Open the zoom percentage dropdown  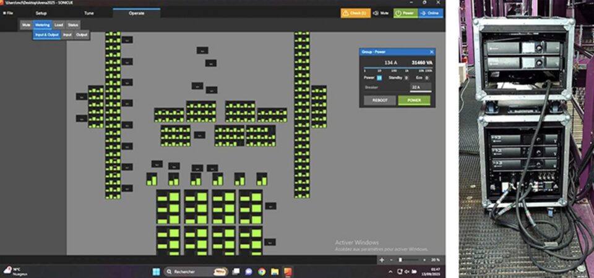click(434, 260)
